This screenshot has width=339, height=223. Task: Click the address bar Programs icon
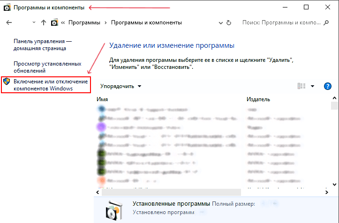(x=54, y=22)
